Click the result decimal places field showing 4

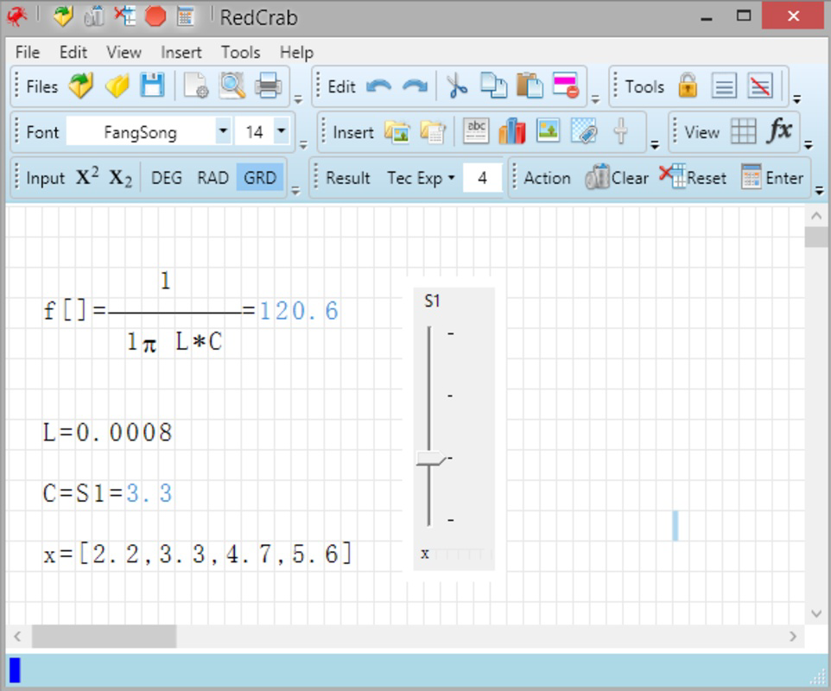[x=482, y=178]
